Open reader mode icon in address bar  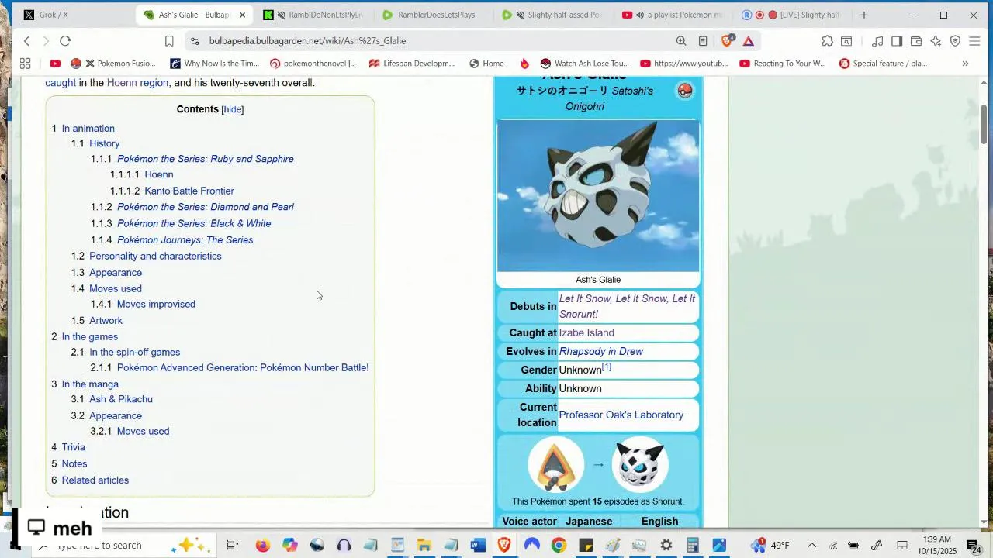703,41
